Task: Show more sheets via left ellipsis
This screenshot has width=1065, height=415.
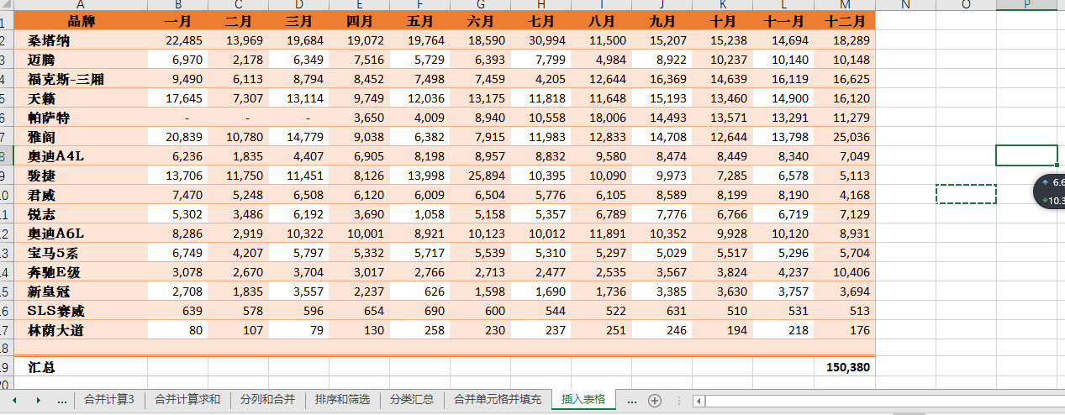Action: [62, 401]
